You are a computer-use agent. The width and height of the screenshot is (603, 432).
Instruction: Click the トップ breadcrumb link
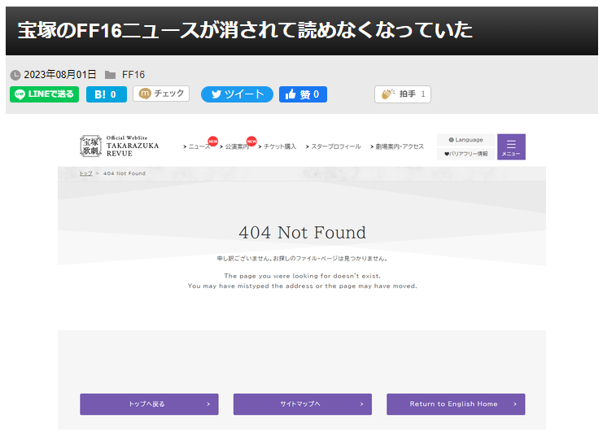pos(85,173)
